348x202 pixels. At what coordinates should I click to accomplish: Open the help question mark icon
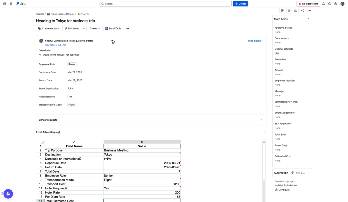click(x=329, y=4)
